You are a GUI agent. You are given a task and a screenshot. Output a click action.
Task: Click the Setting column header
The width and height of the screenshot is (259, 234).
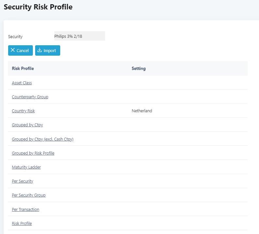tap(139, 68)
